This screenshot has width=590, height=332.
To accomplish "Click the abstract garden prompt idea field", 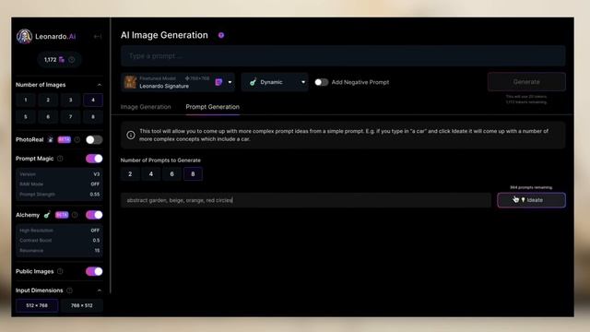I will pyautogui.click(x=306, y=200).
